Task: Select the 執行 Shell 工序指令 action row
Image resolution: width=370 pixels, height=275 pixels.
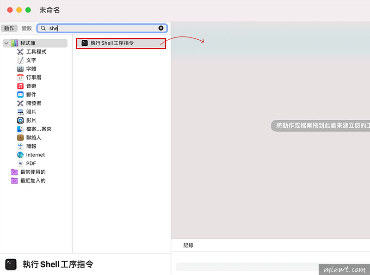Action: (x=121, y=43)
